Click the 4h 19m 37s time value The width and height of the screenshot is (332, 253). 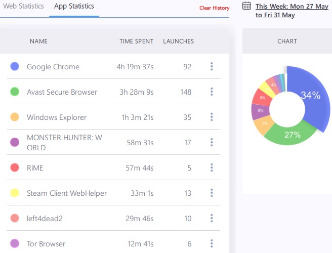(x=135, y=67)
